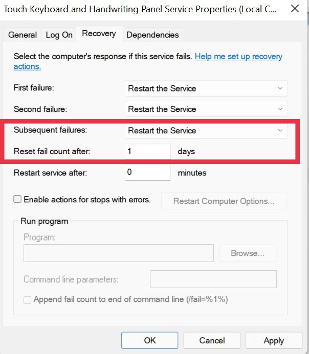Click the Command line parameters field
The image size is (309, 354).
point(213,279)
